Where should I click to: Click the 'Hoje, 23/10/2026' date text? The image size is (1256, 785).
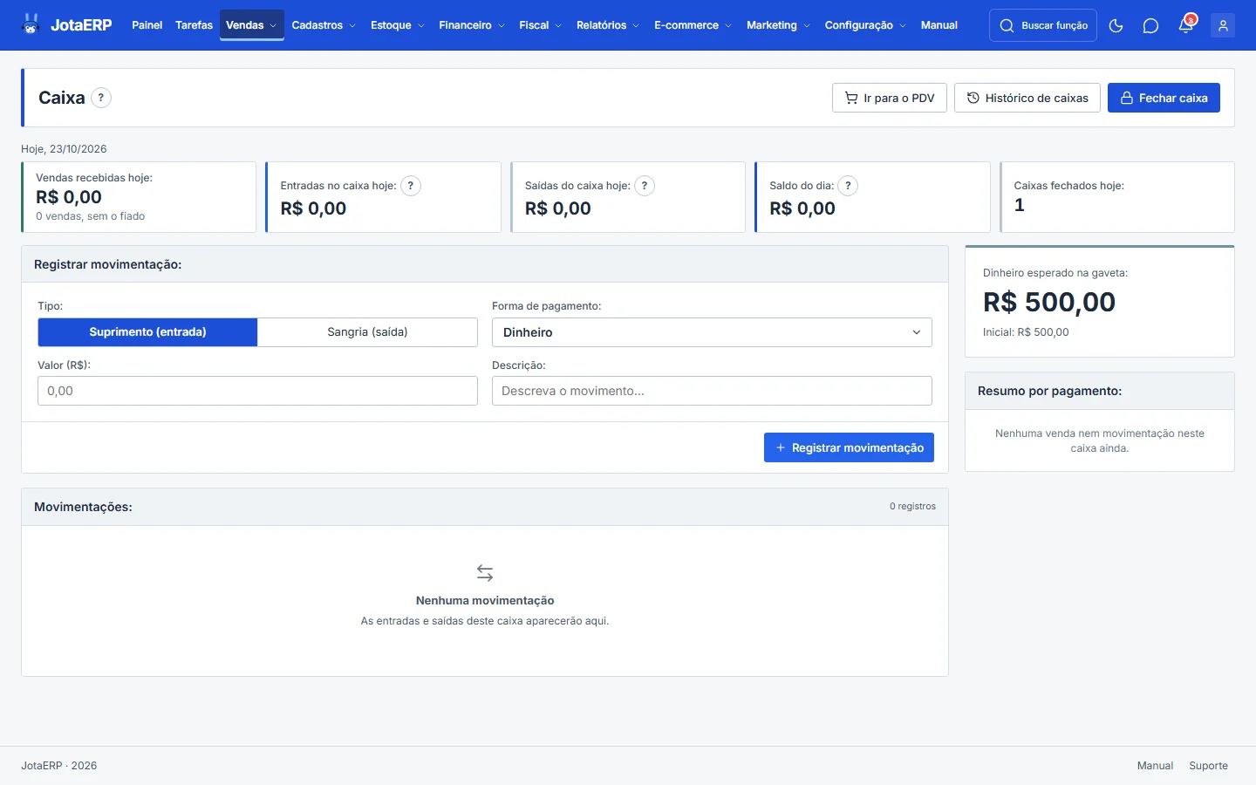[64, 149]
